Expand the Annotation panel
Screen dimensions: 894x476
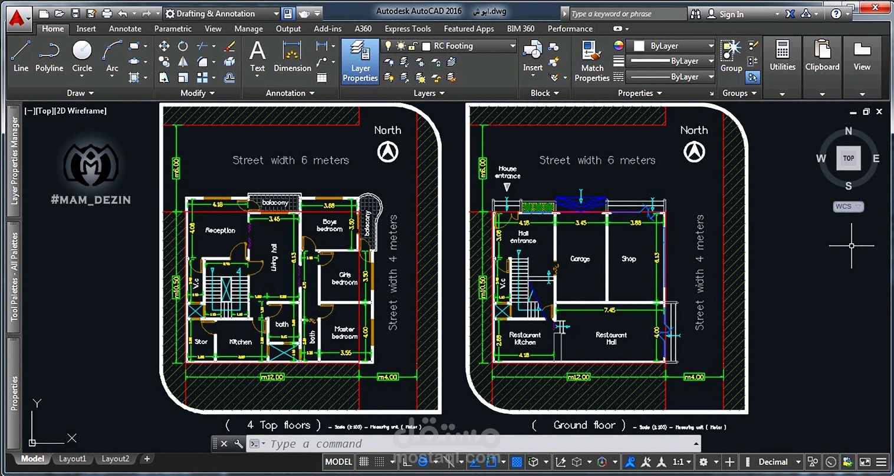coord(290,93)
